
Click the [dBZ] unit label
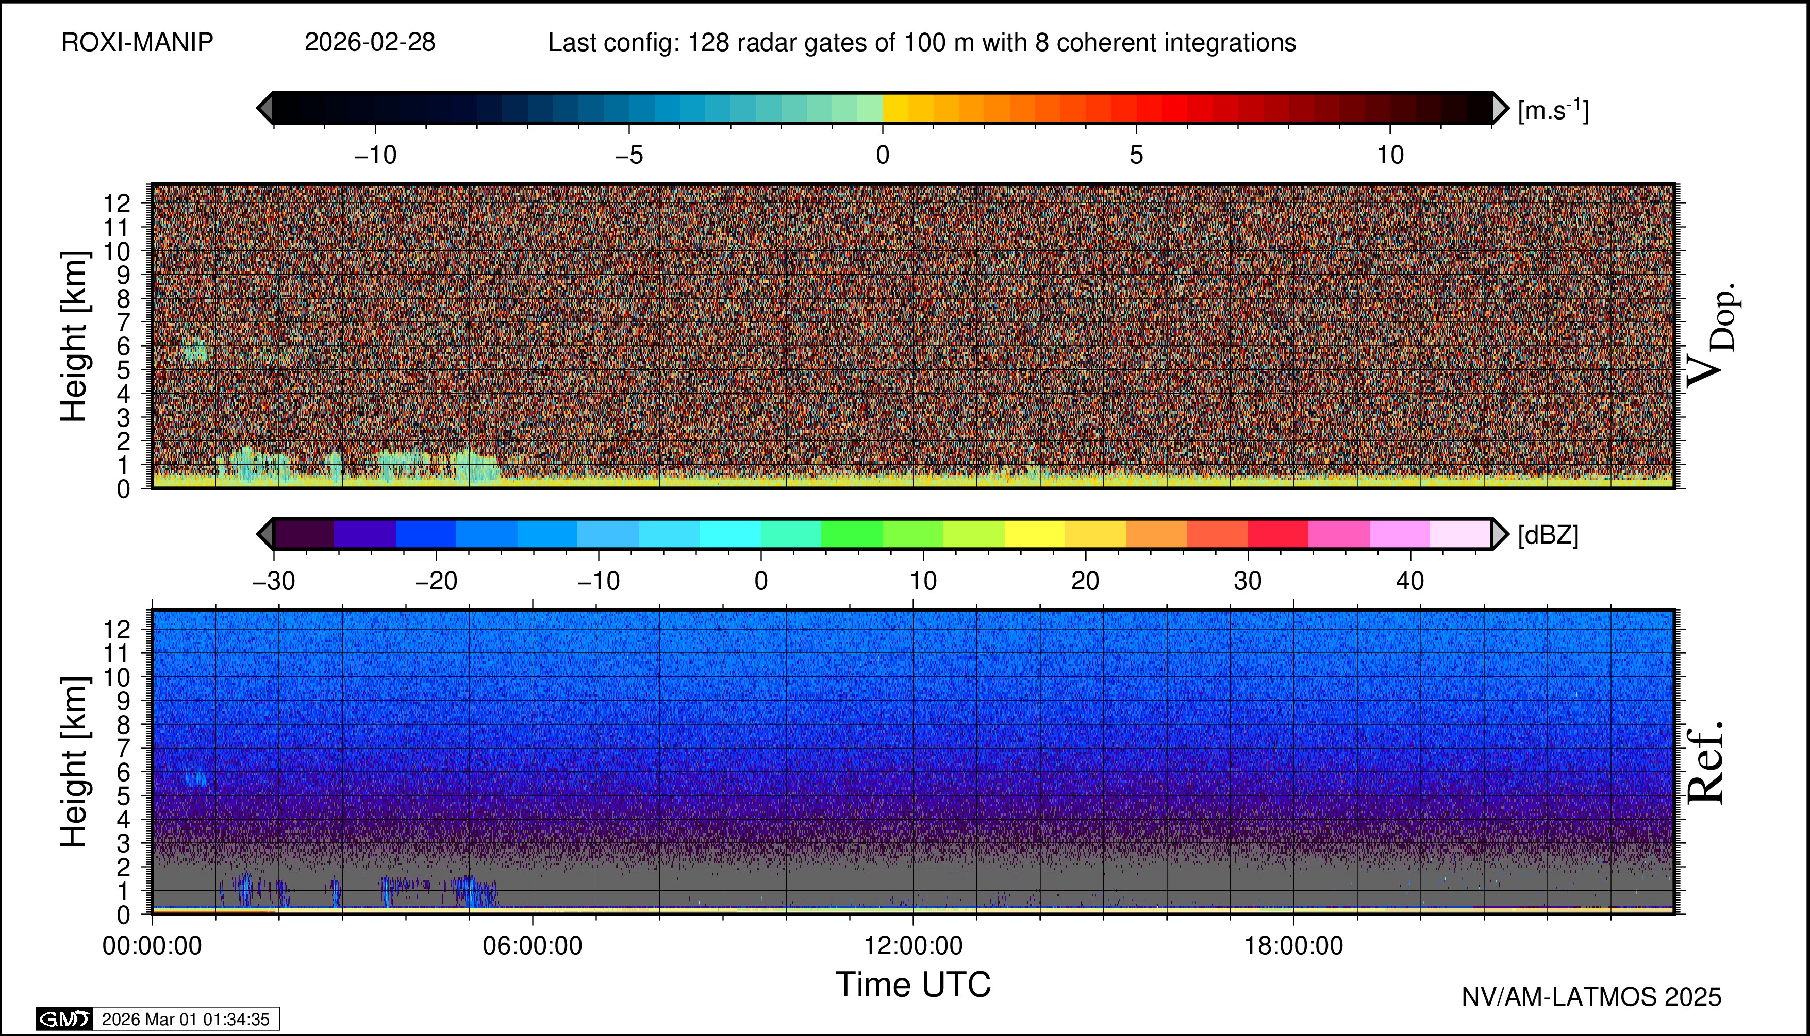pos(1548,535)
